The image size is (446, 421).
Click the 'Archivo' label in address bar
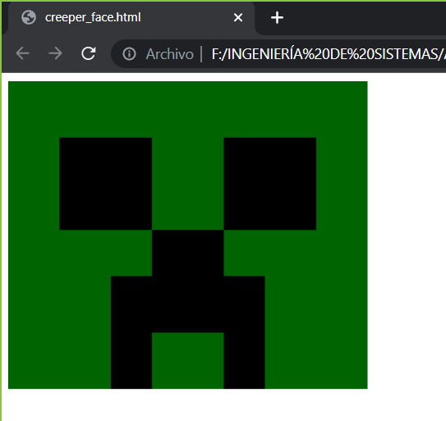tap(169, 54)
